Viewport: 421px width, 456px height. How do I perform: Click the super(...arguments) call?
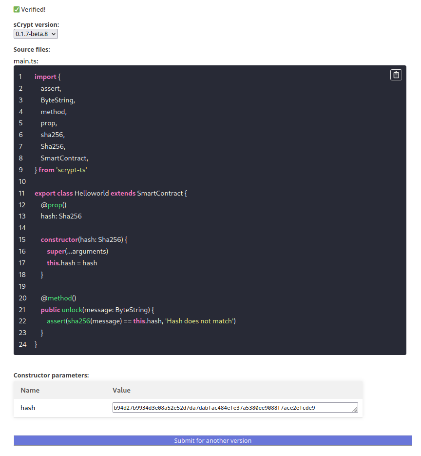(x=77, y=251)
